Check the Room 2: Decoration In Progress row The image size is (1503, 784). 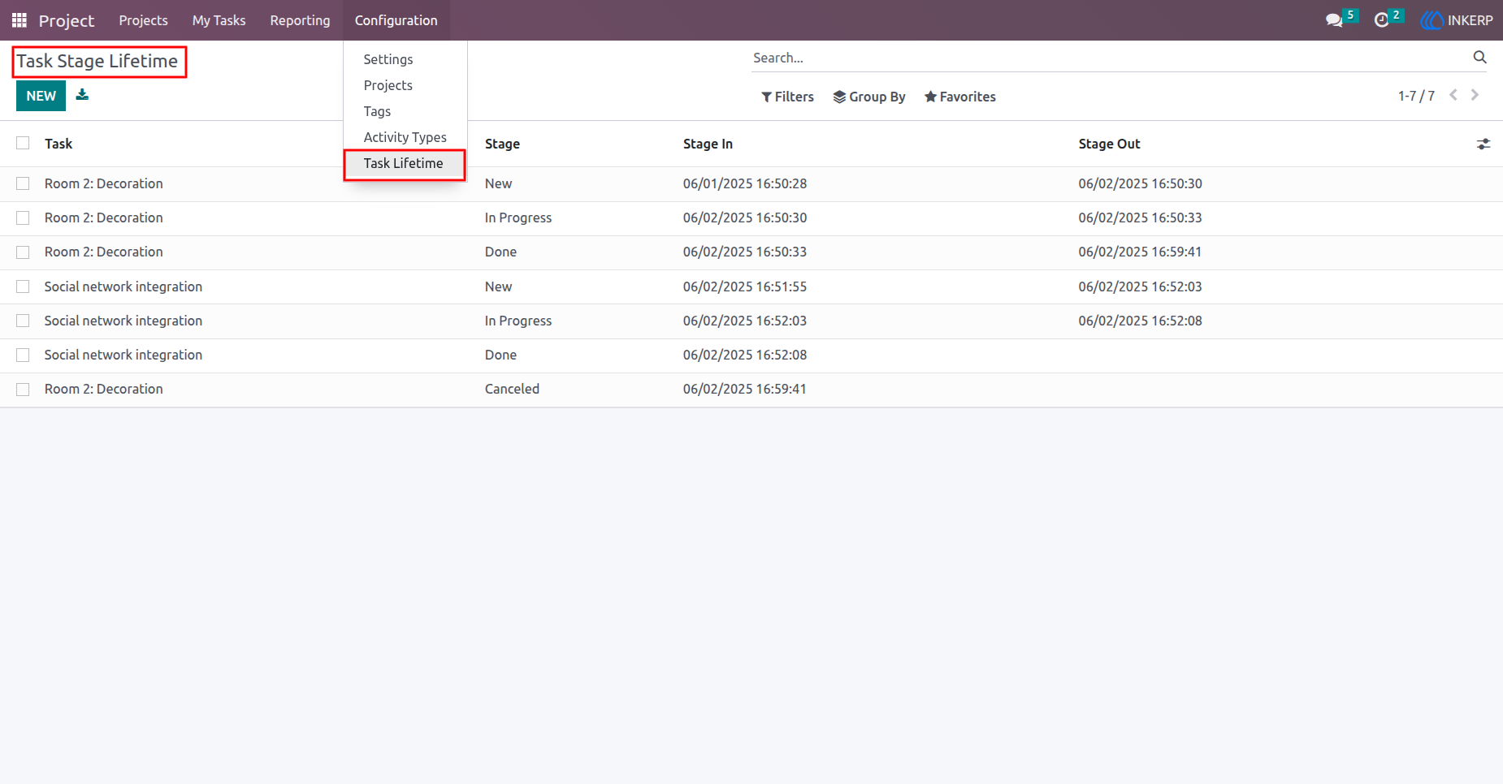click(x=23, y=218)
